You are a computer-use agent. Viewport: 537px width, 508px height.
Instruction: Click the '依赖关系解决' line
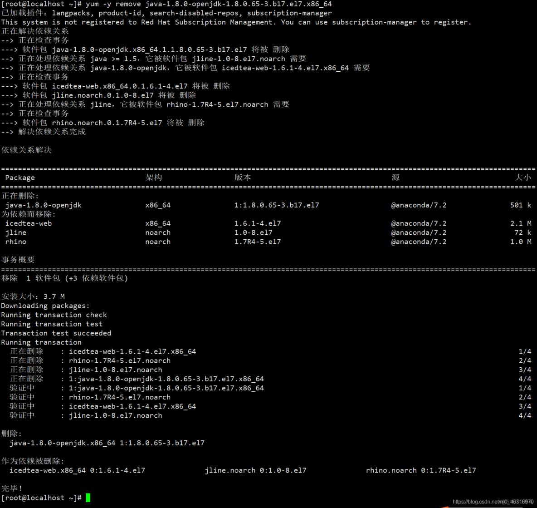point(26,150)
